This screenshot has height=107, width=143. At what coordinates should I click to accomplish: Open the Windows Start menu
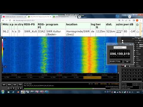(x=3, y=92)
